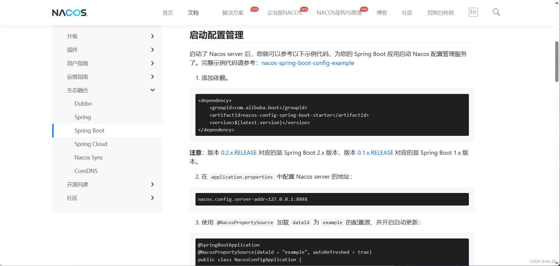Click the 开源共建 sidebar label
This screenshot has height=266, width=560.
(77, 184)
